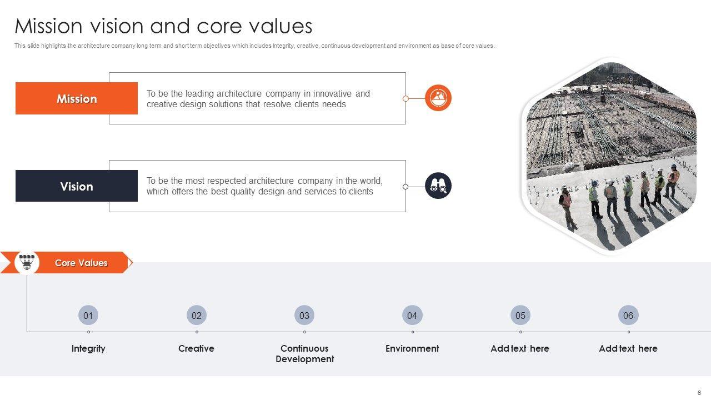Click the hexagonal construction site photo
Viewport: 711px width, 400px height.
coord(611,156)
